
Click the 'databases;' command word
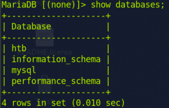140,5
